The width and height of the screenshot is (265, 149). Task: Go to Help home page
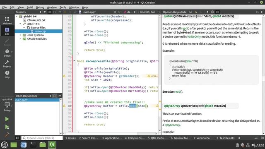point(190,12)
